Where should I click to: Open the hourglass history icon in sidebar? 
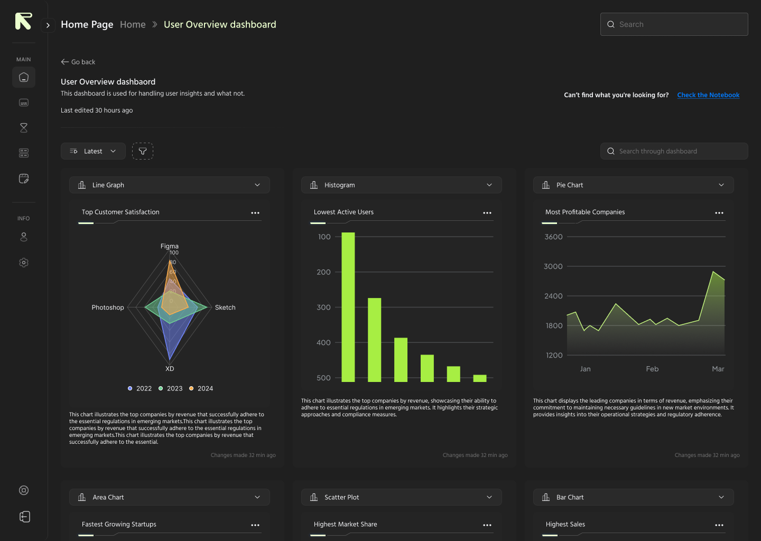tap(23, 127)
